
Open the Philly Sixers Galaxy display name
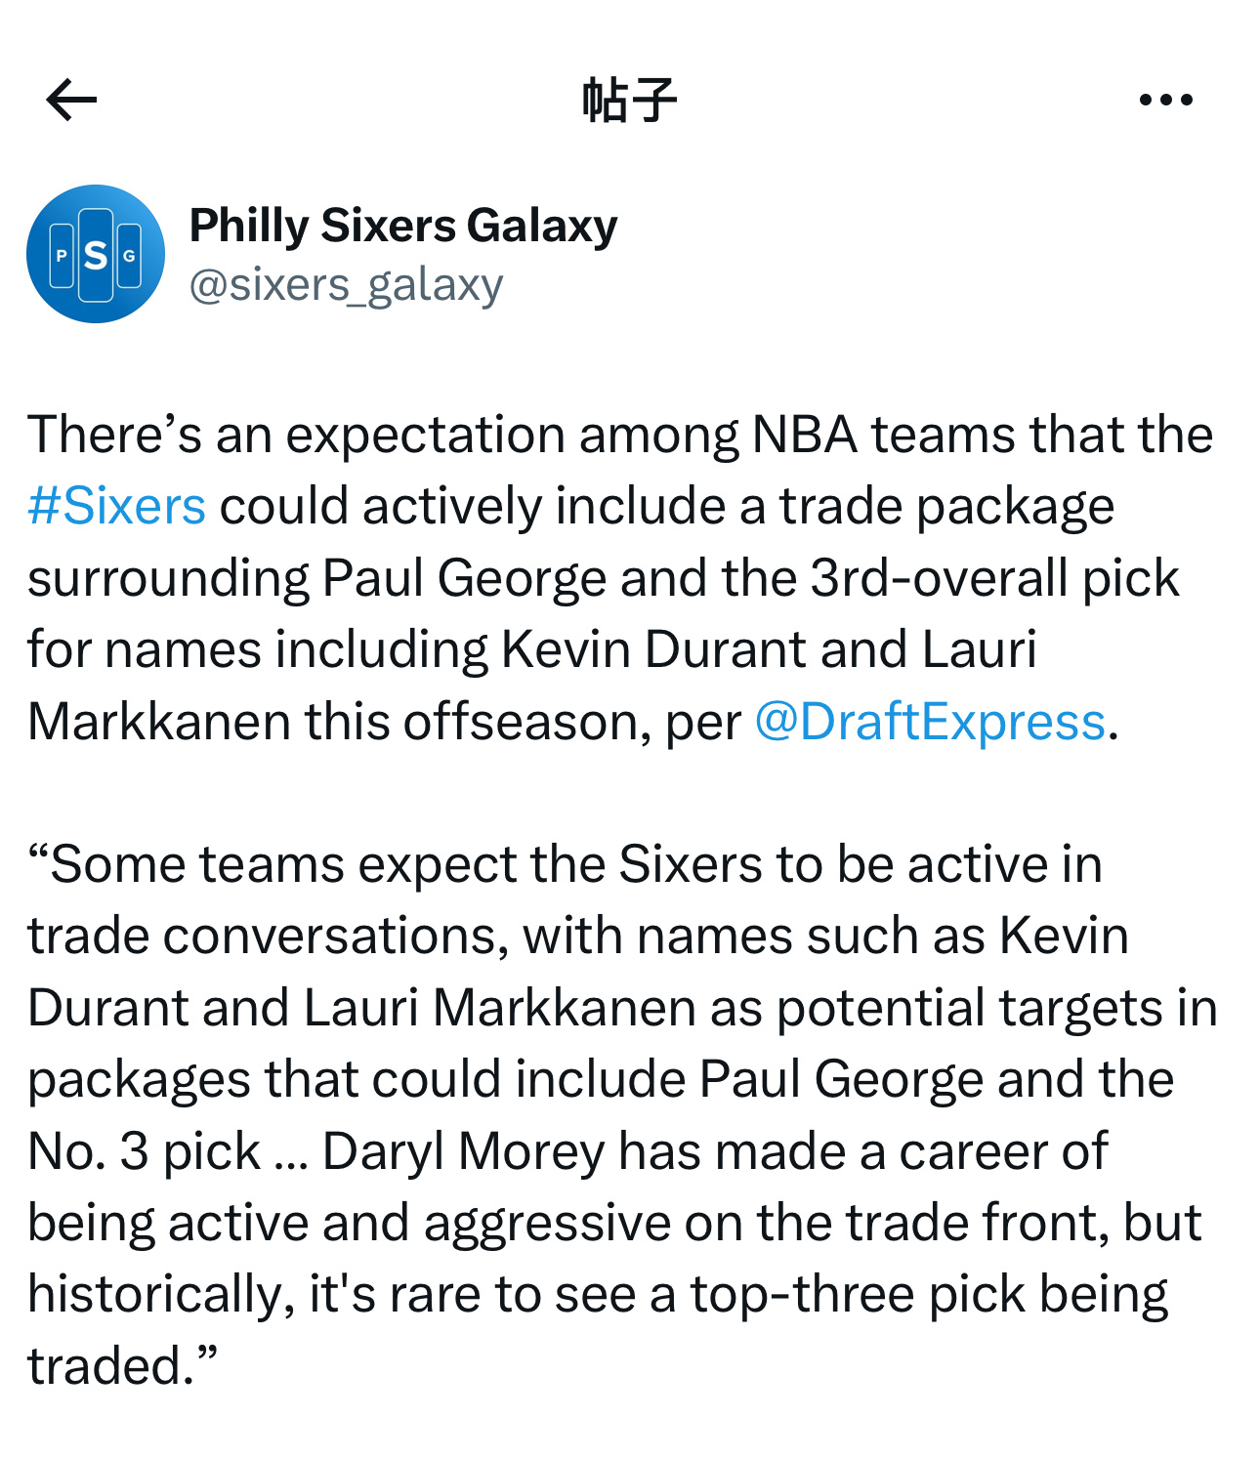pyautogui.click(x=403, y=226)
